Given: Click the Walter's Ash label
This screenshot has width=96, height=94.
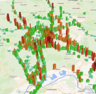Looking at the screenshot, I should [x=34, y=13].
